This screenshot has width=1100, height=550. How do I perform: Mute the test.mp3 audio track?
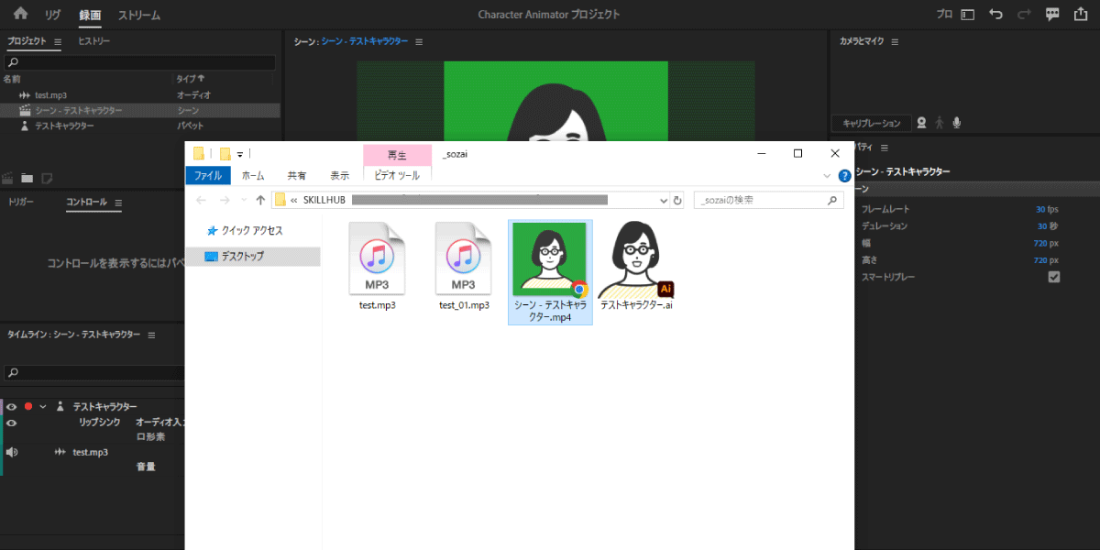12,452
